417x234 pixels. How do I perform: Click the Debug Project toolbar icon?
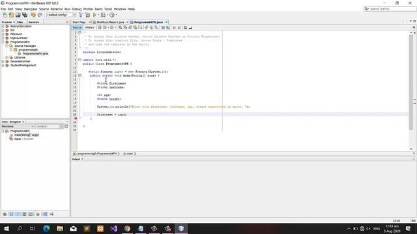[103, 15]
